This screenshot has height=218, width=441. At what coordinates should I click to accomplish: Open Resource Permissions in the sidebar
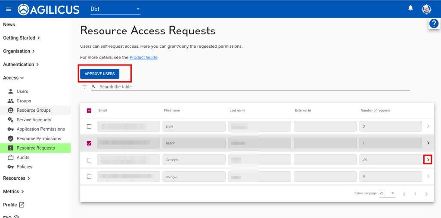click(39, 138)
